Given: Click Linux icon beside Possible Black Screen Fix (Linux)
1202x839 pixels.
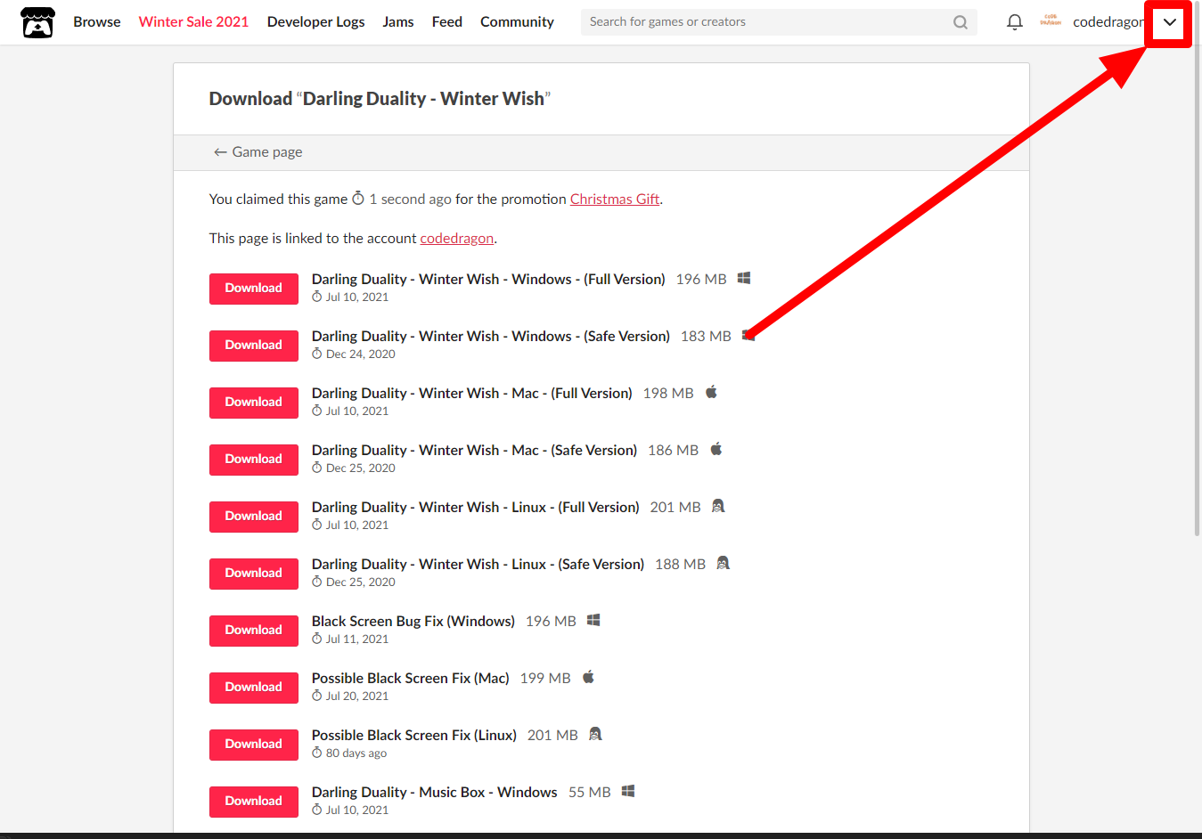Looking at the screenshot, I should [595, 734].
